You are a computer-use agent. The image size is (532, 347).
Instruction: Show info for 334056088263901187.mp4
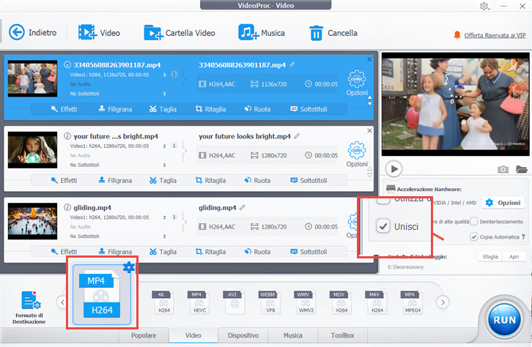coord(67,64)
